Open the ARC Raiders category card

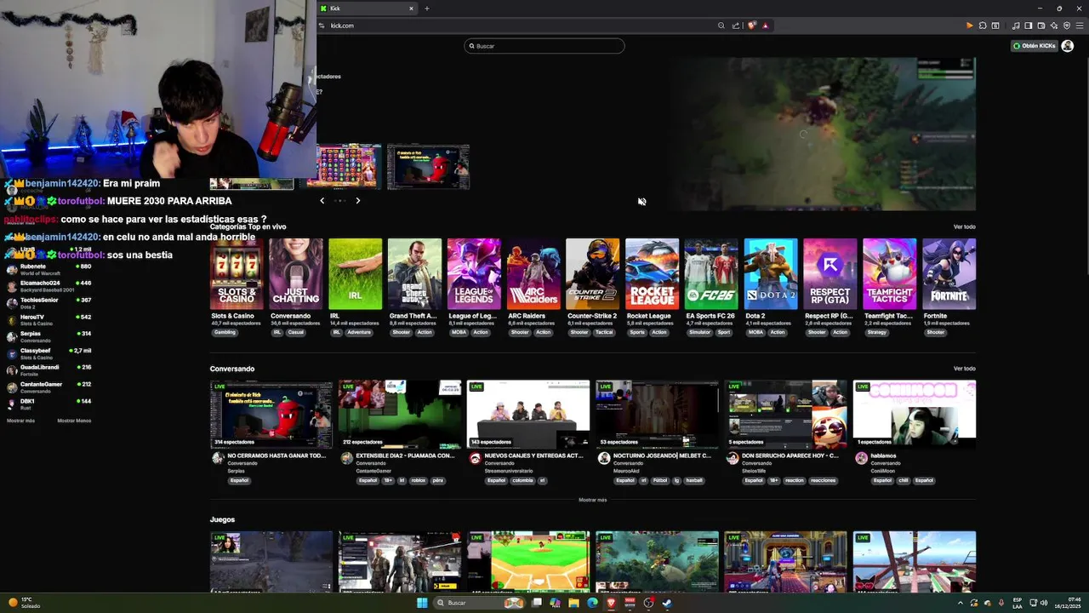[x=533, y=274]
